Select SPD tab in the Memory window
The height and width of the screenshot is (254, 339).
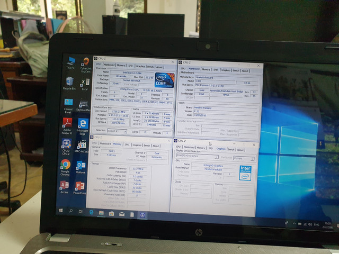(x=127, y=144)
